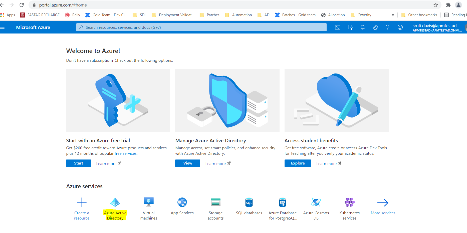Open the Virtual machines service icon
Screen dimensions: 467x233
click(x=149, y=202)
